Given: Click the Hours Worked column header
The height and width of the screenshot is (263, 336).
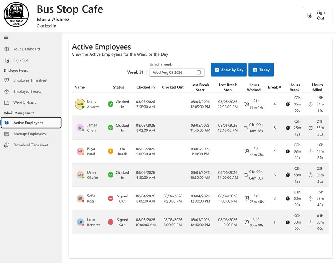Looking at the screenshot, I should click(x=253, y=87).
